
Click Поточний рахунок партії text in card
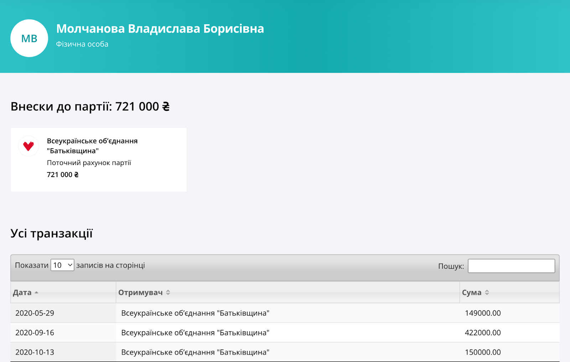click(89, 163)
